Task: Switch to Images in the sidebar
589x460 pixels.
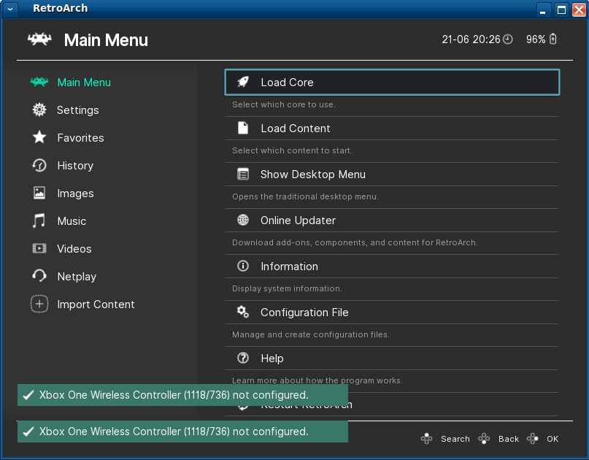Action: coord(75,193)
